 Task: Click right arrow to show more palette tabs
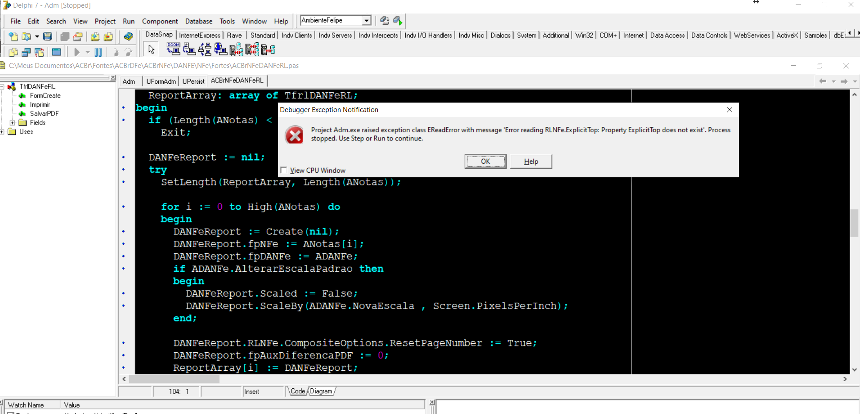click(858, 33)
